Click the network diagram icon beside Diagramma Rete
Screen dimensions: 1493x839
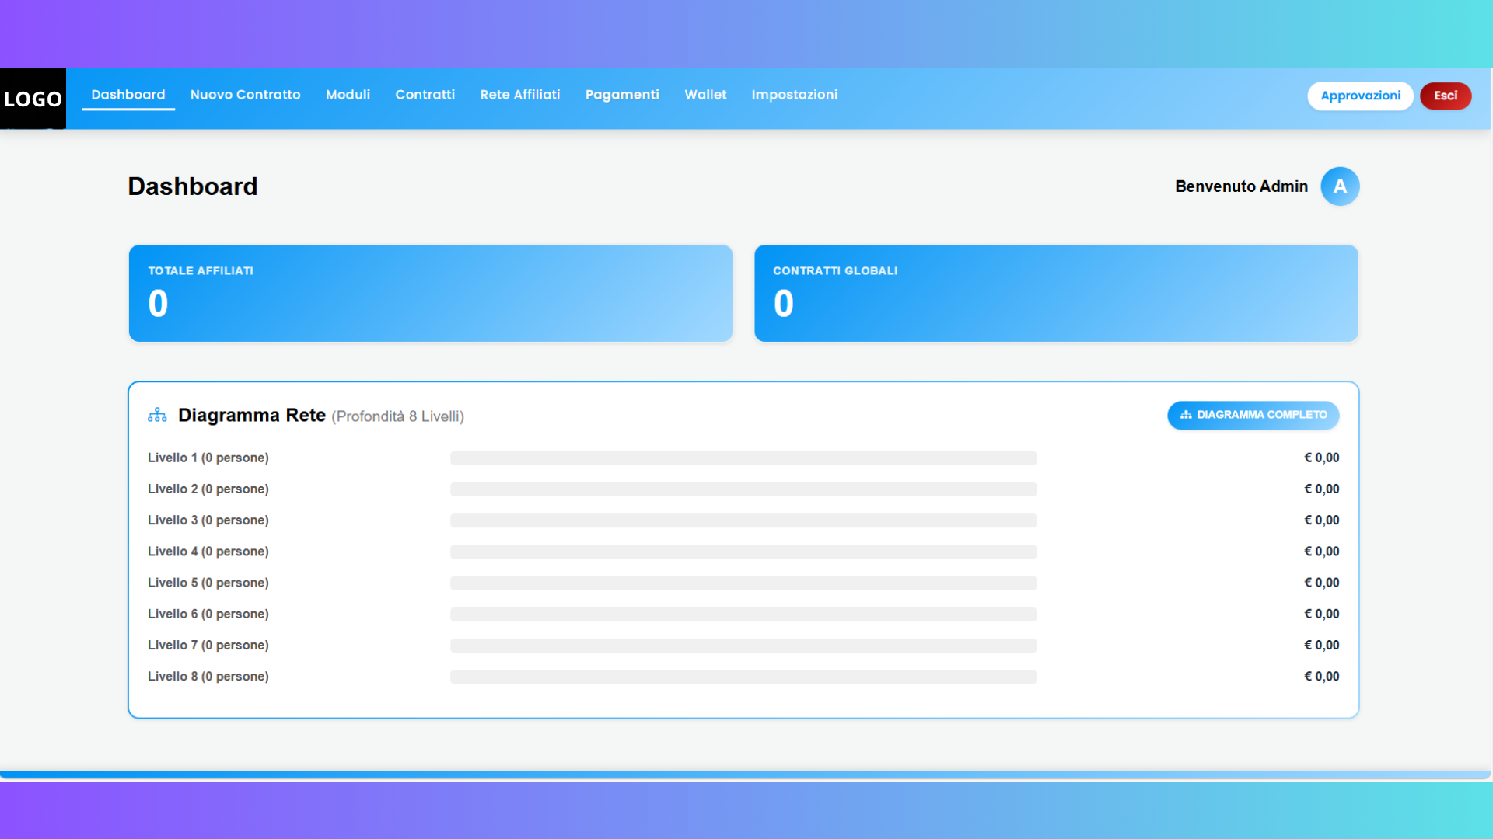[x=157, y=416]
